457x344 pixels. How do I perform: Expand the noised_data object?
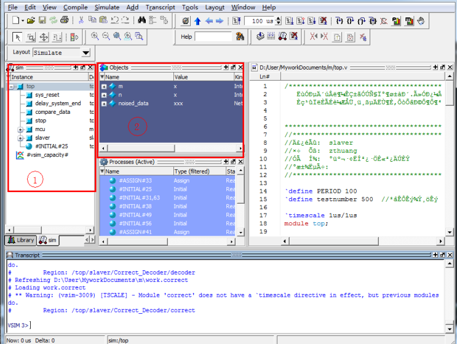pos(104,104)
